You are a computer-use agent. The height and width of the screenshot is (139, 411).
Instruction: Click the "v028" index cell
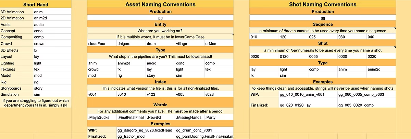[219, 94]
